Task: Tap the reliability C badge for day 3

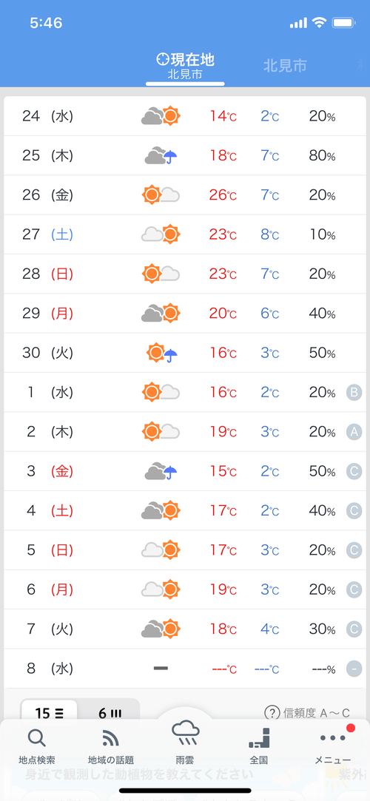Action: pos(354,472)
